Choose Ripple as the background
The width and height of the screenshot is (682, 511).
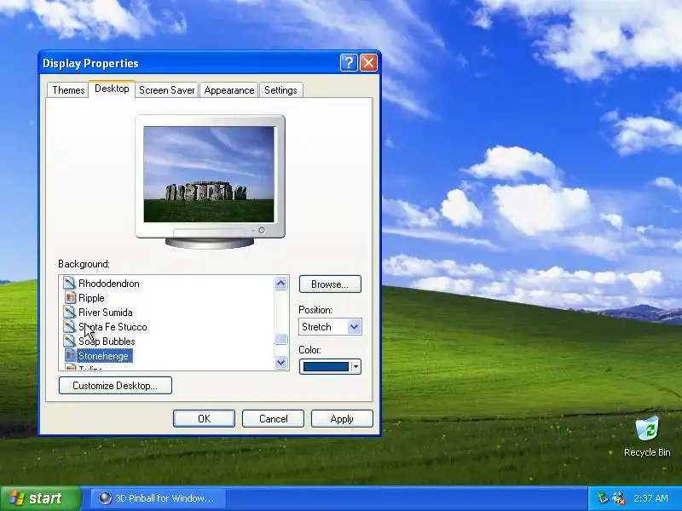click(x=91, y=297)
